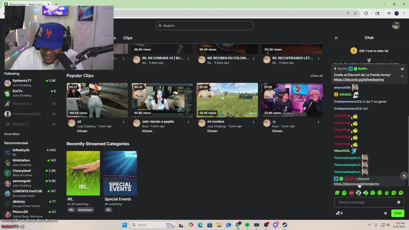Open asmongold recommended channel
Image resolution: width=409 pixels, height=230 pixels.
30,183
